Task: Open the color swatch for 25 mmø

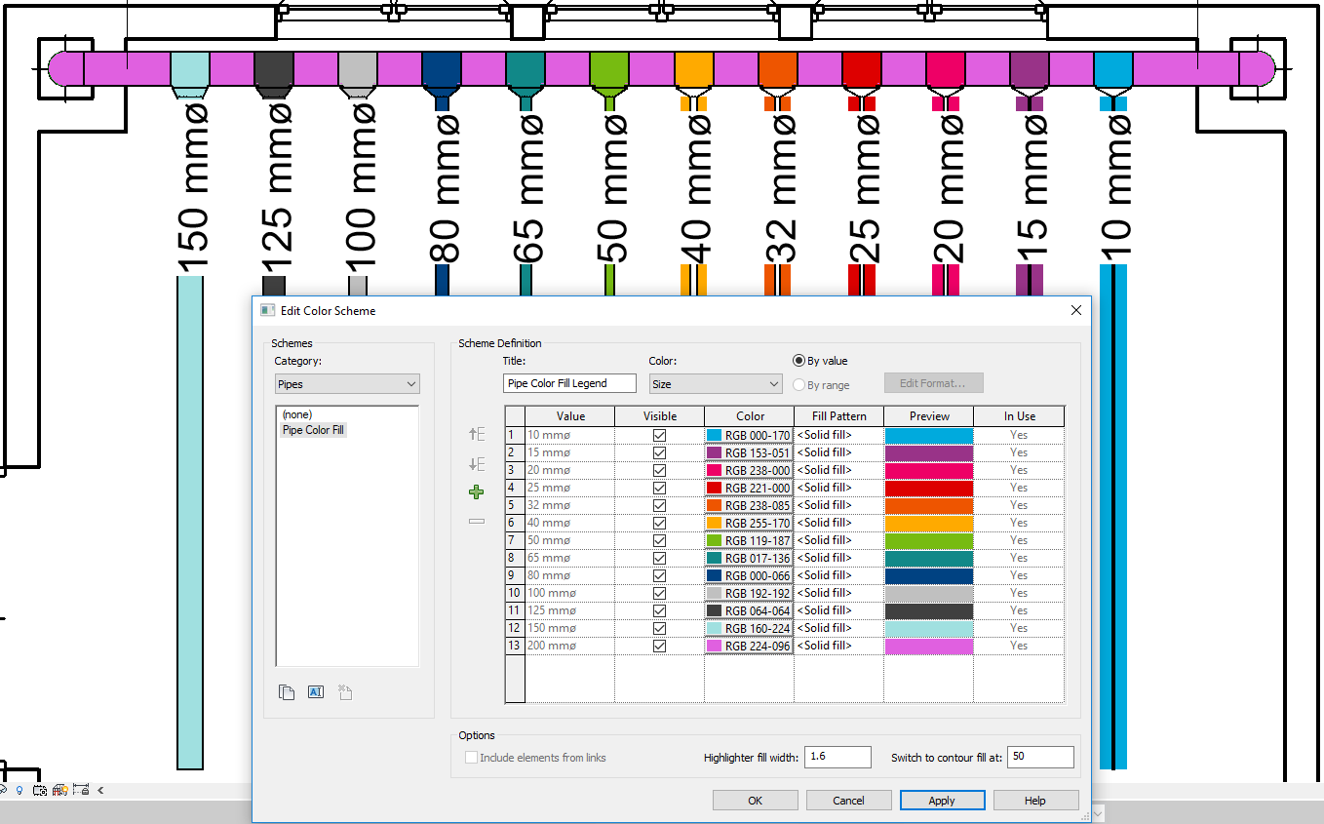Action: point(748,487)
